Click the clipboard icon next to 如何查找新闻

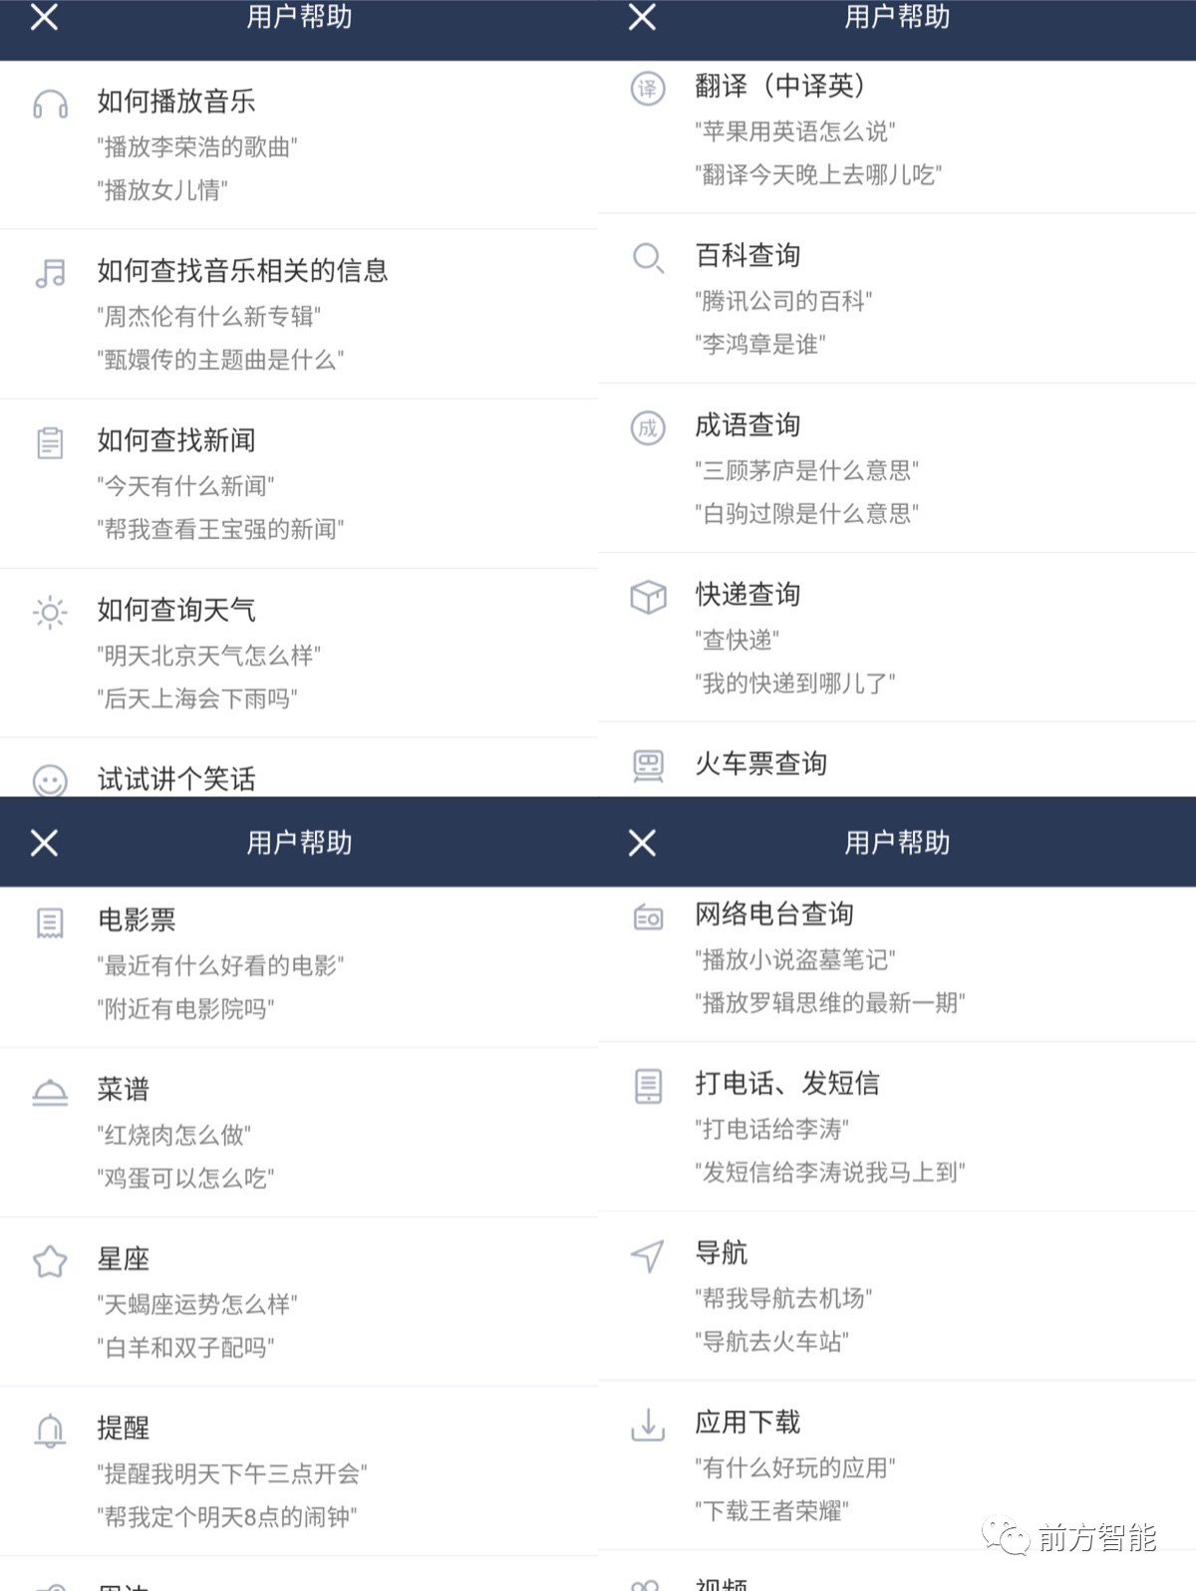click(x=50, y=442)
